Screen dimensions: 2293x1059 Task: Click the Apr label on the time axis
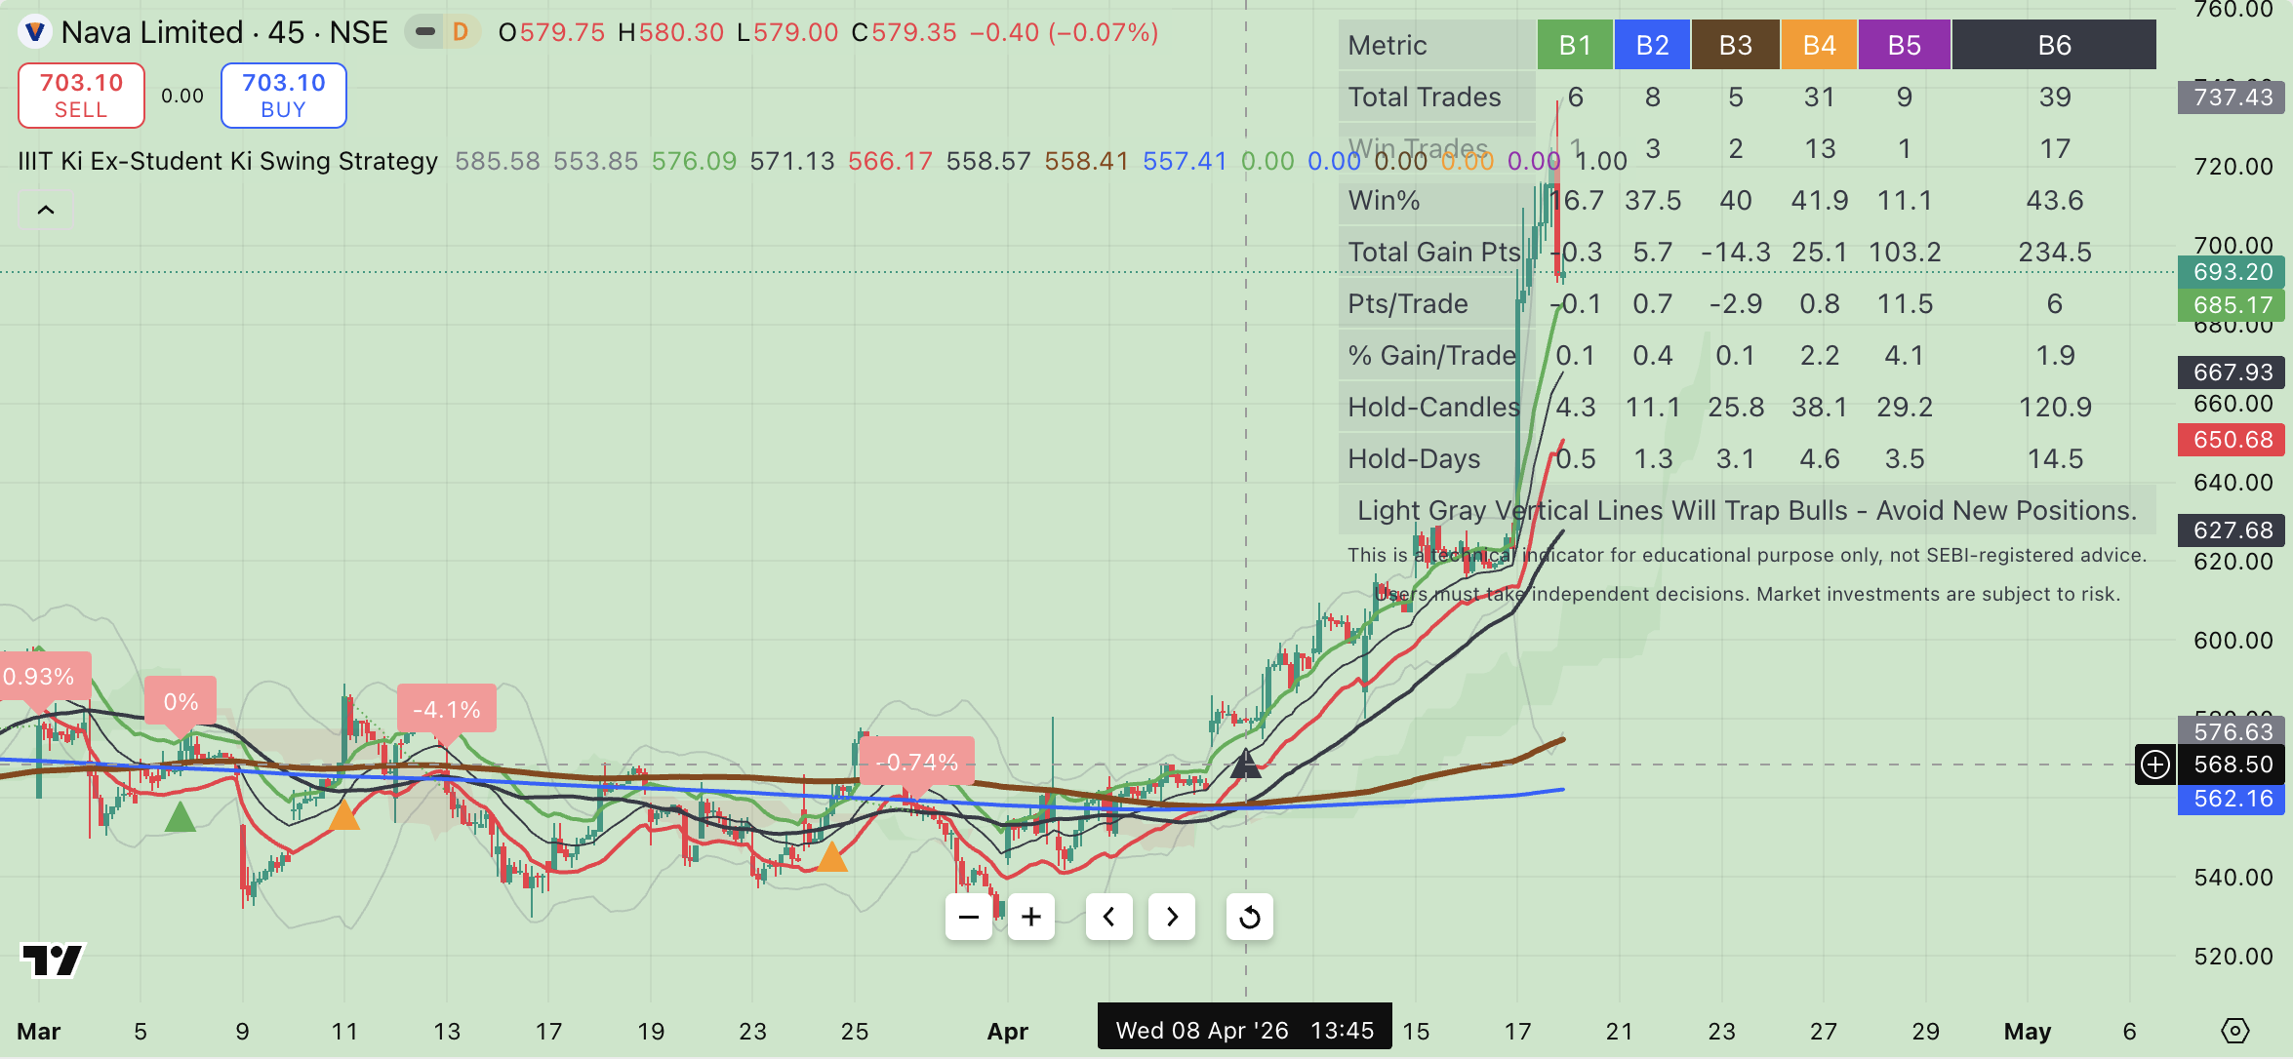pyautogui.click(x=1007, y=1031)
